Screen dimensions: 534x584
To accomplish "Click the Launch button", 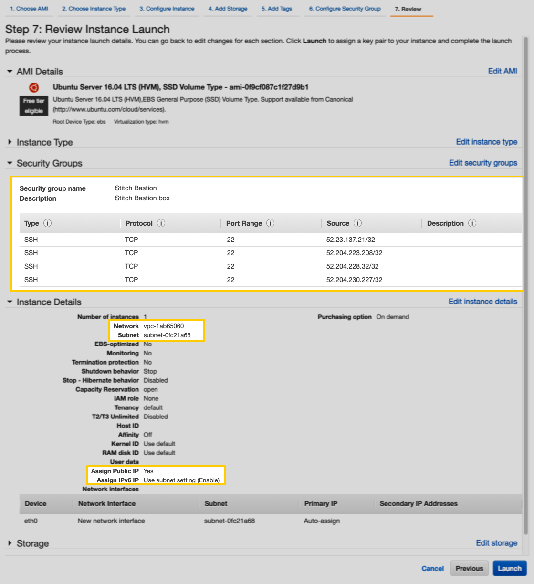I will coord(510,568).
